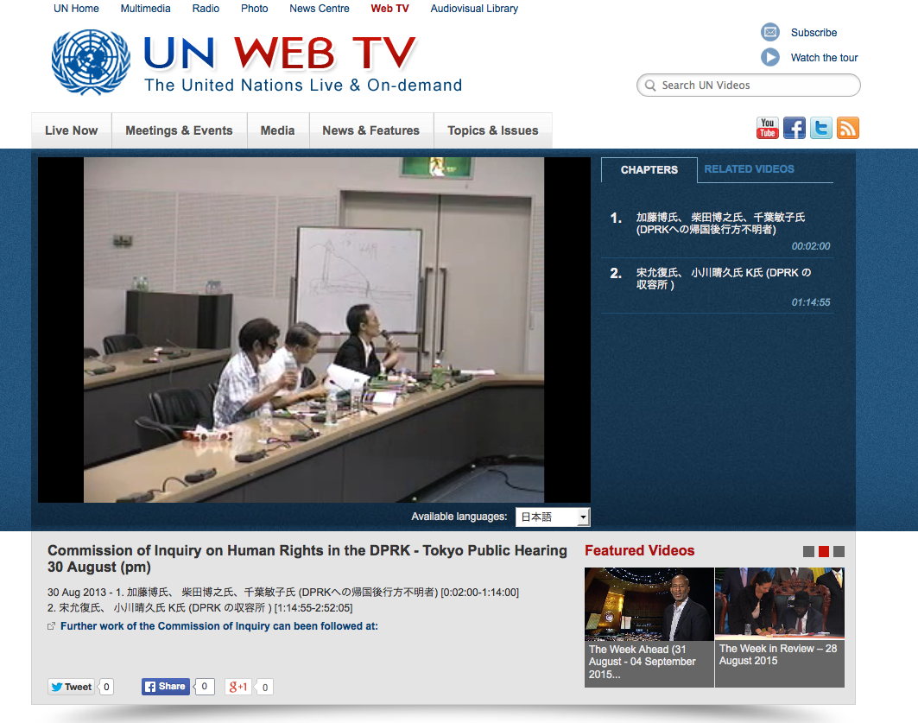Click the Google +1 button
This screenshot has width=918, height=723.
(x=238, y=687)
